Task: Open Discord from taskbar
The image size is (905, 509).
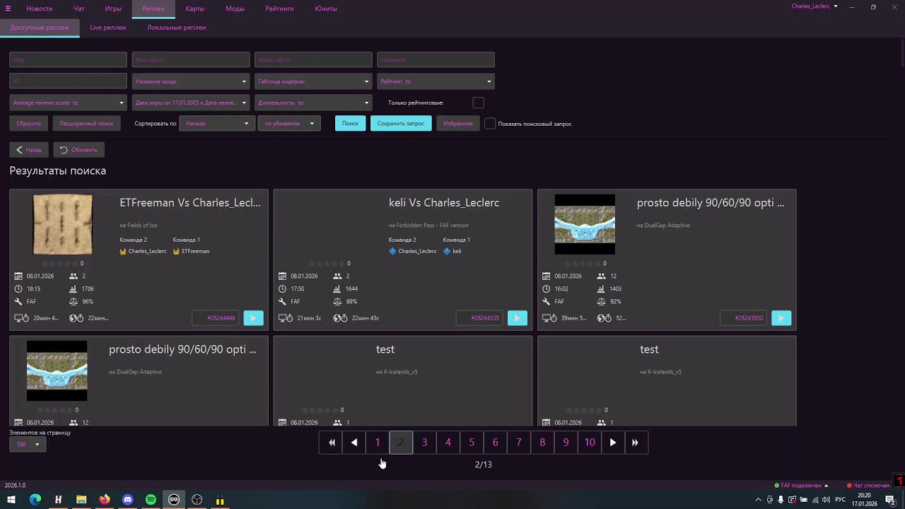Action: 128,500
